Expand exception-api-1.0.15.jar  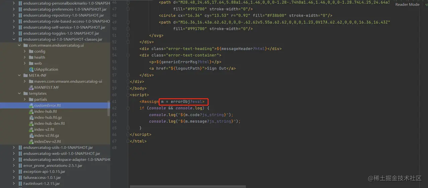tap(14, 171)
